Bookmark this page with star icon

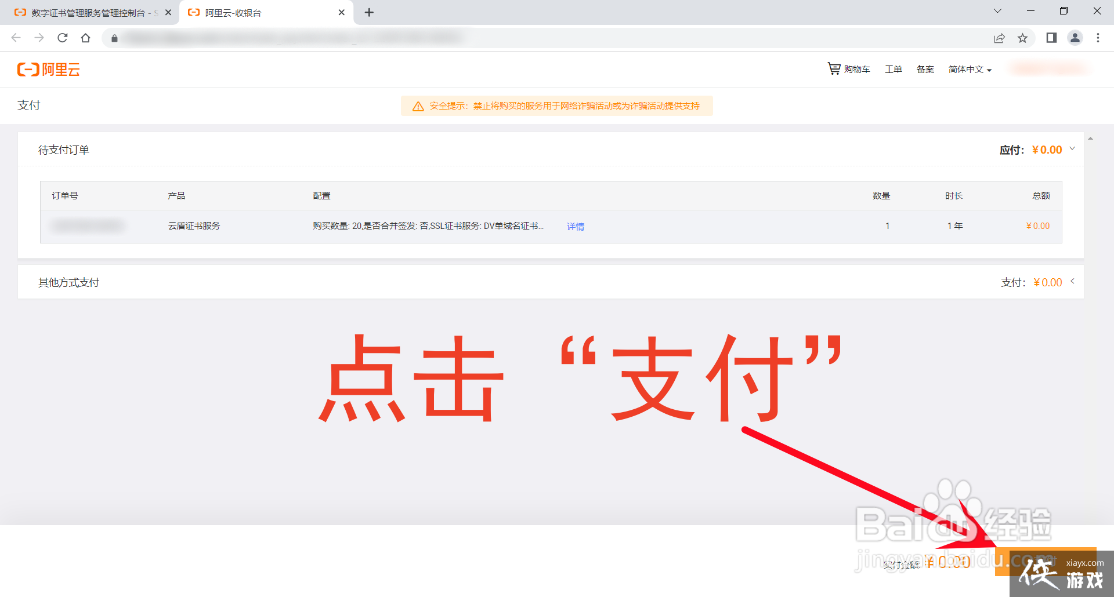[x=1022, y=38]
